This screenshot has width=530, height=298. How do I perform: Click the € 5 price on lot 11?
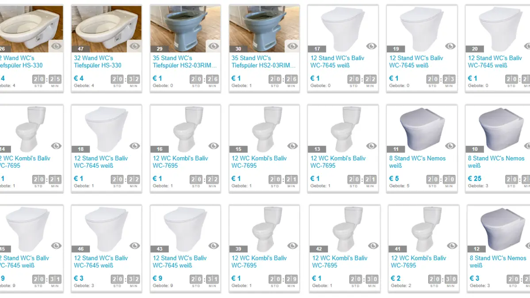tap(394, 178)
